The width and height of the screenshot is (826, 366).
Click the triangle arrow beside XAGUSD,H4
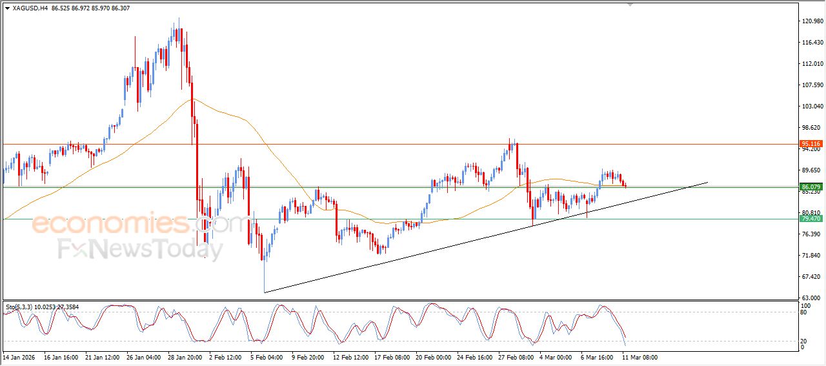7,8
